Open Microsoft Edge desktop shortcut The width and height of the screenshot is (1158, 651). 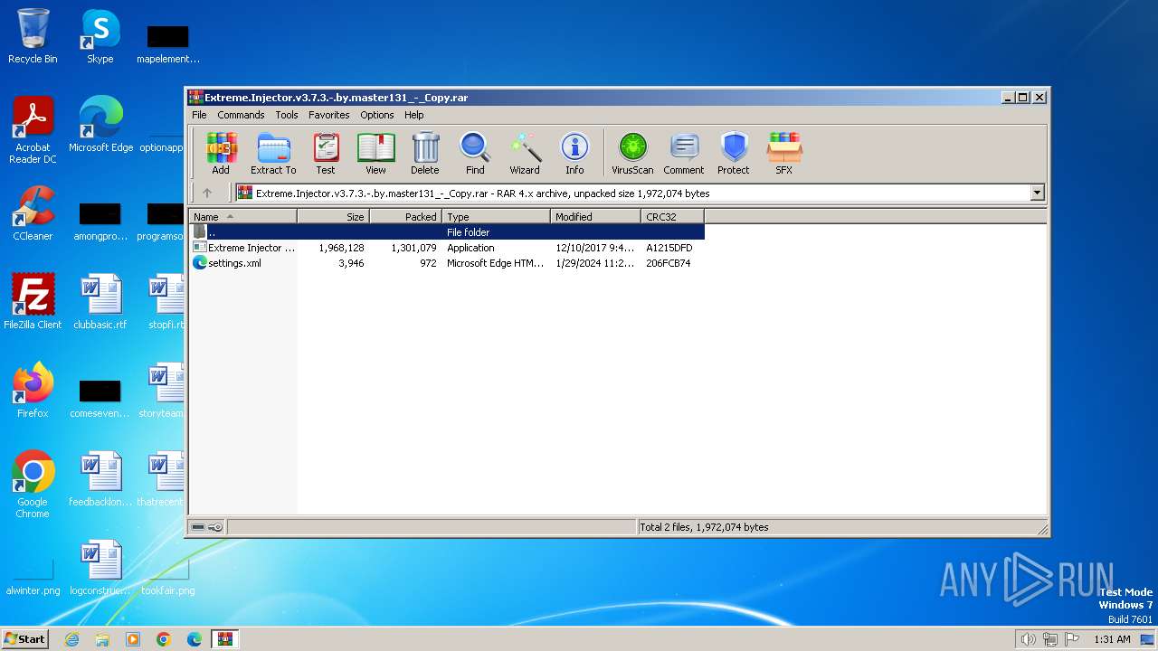(100, 125)
